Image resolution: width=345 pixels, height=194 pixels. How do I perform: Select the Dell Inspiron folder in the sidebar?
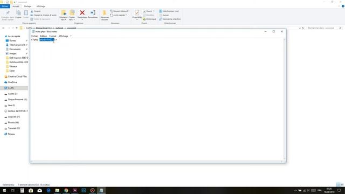(x=18, y=58)
